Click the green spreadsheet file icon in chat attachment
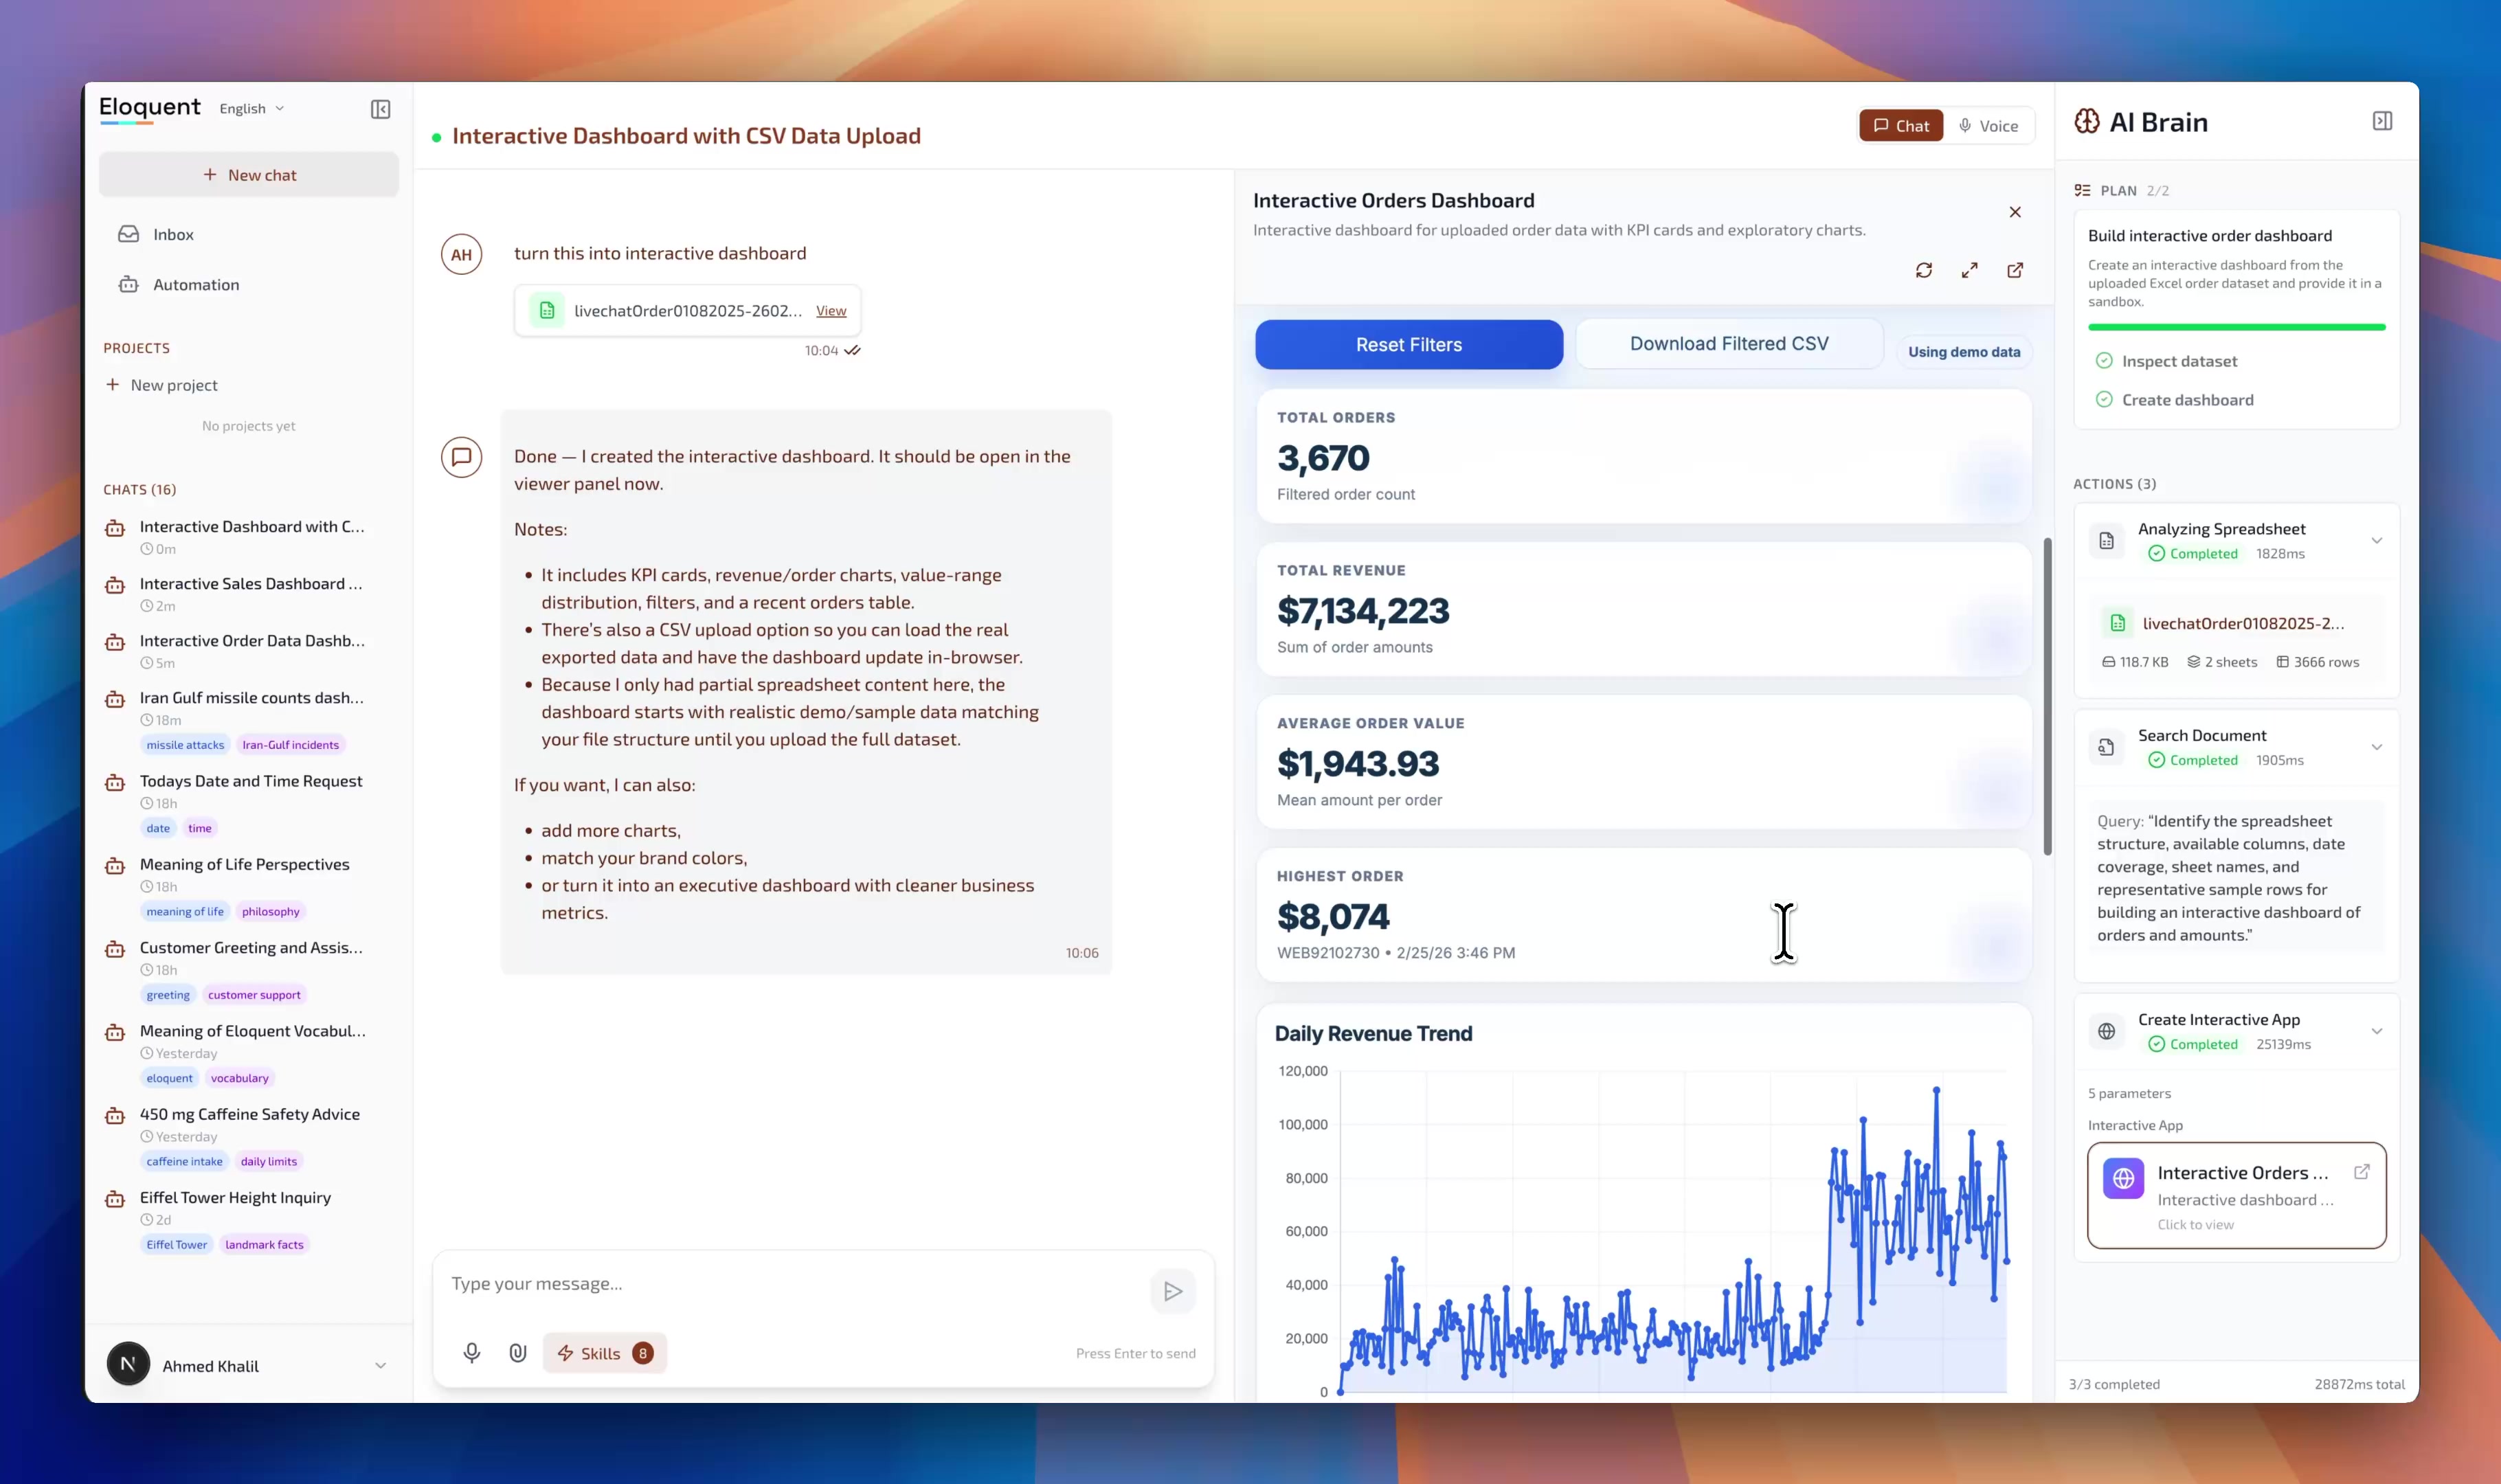Image resolution: width=2501 pixels, height=1484 pixels. click(547, 310)
